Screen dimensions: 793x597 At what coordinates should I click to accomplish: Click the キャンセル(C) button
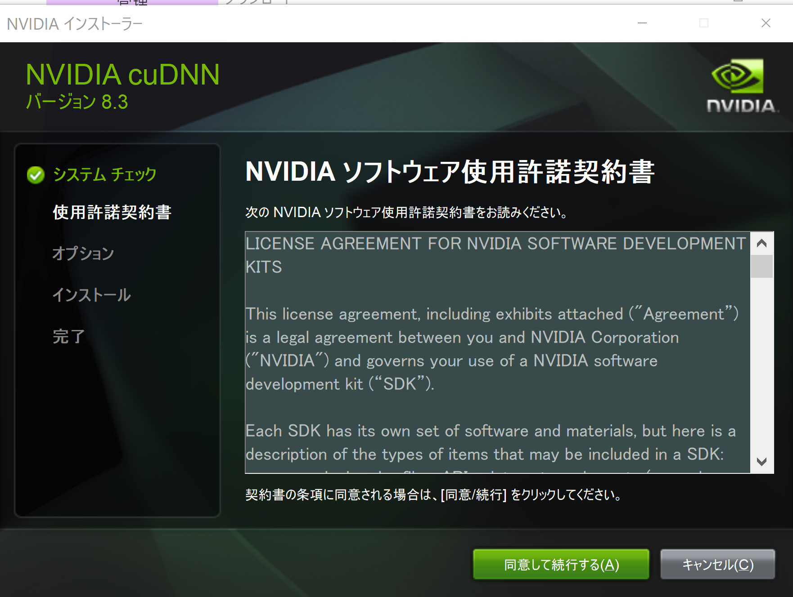pos(717,564)
